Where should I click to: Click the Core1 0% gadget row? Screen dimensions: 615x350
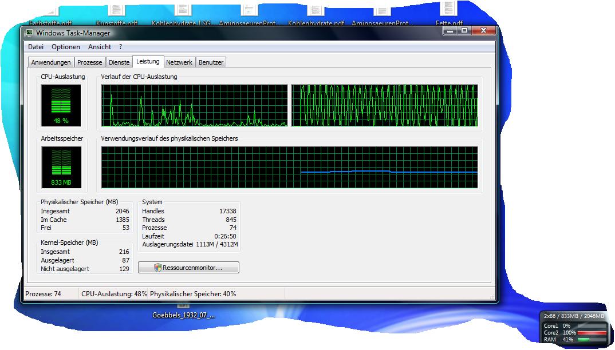click(x=574, y=326)
